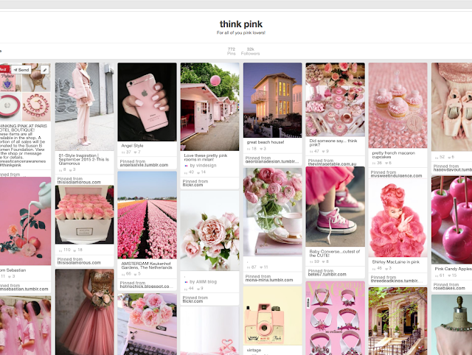Viewport: 472px width, 355px height.
Task: Open the french macaron cupcakes pin image
Action: (398, 105)
